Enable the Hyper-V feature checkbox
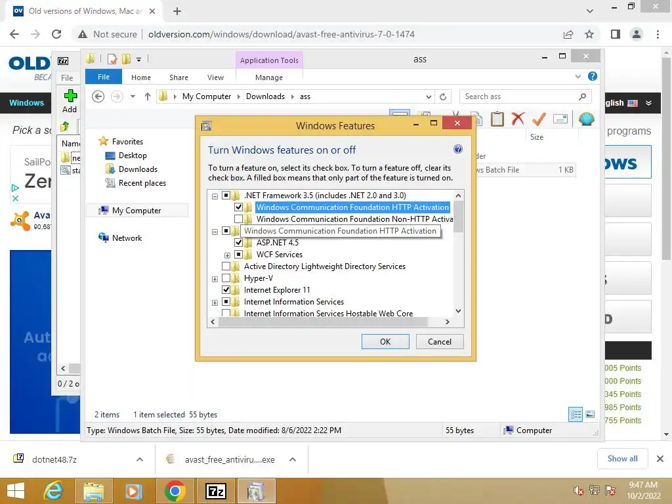The width and height of the screenshot is (672, 504). (x=226, y=278)
